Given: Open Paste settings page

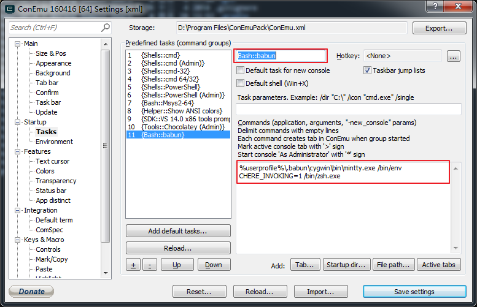Looking at the screenshot, I should point(44,269).
